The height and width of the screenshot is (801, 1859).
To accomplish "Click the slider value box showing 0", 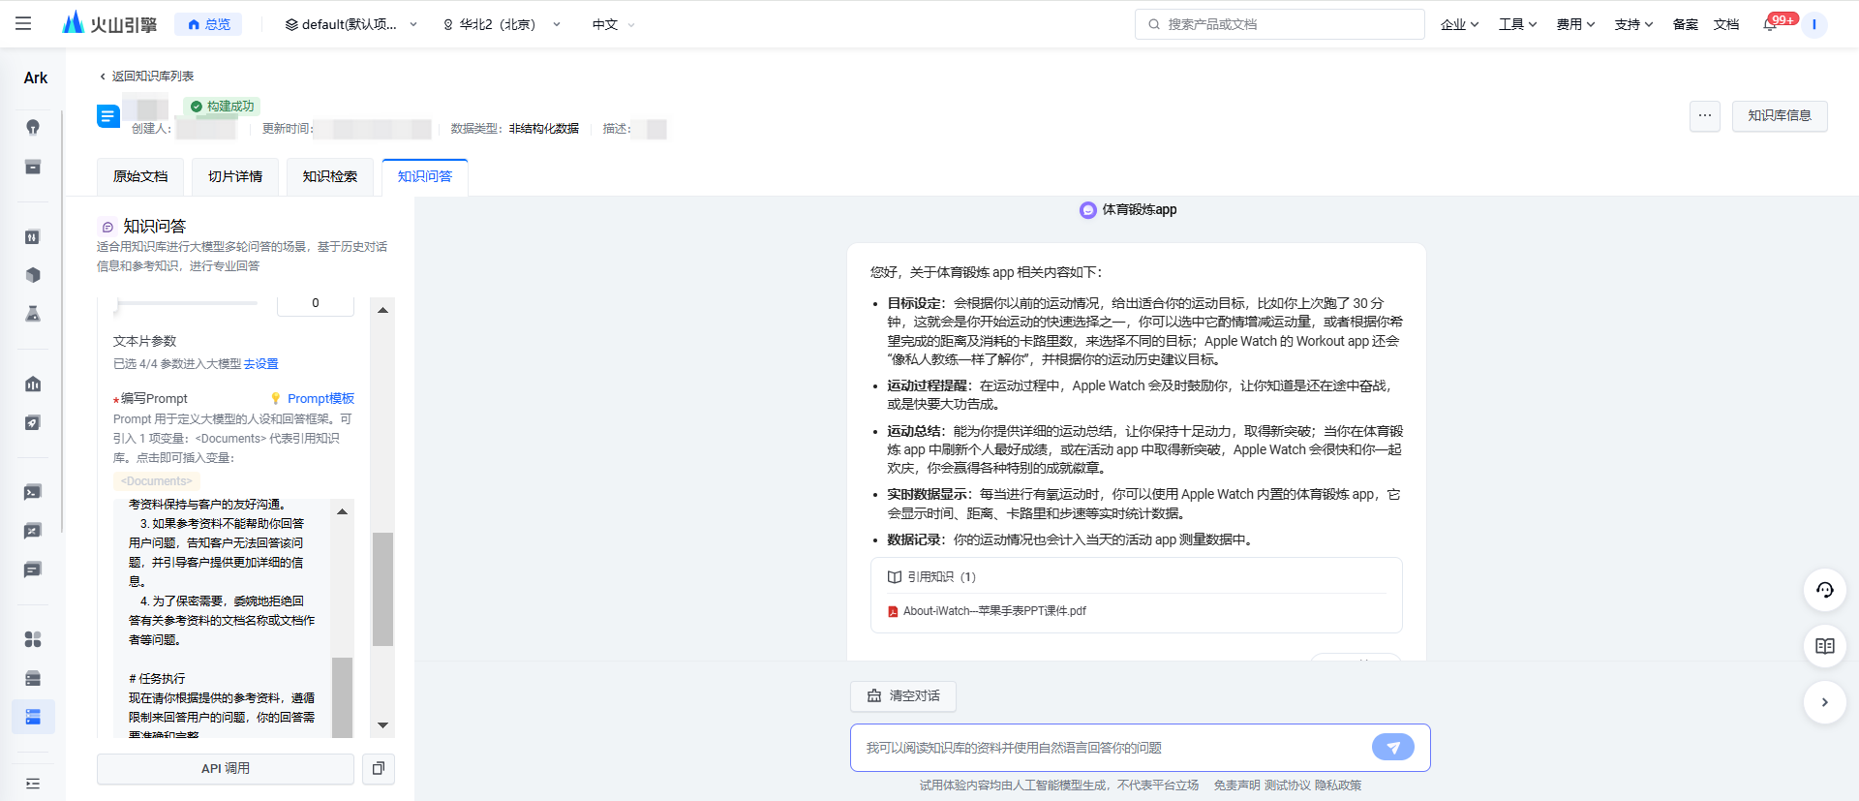I will (316, 304).
